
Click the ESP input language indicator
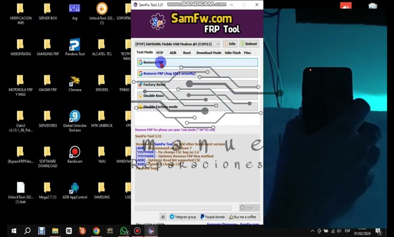348,231
